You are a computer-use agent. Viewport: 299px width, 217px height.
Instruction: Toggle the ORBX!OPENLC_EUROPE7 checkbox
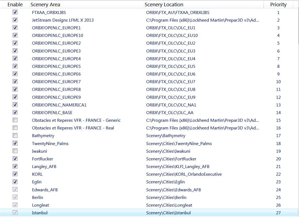tap(15, 82)
